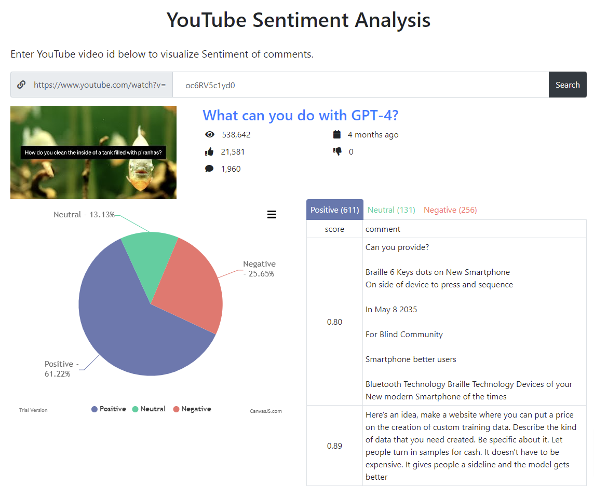
Task: Click the piranha video thumbnail
Action: coord(93,152)
